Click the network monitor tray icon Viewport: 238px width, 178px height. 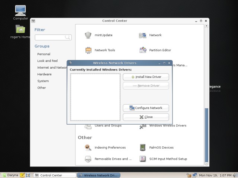tap(195, 175)
